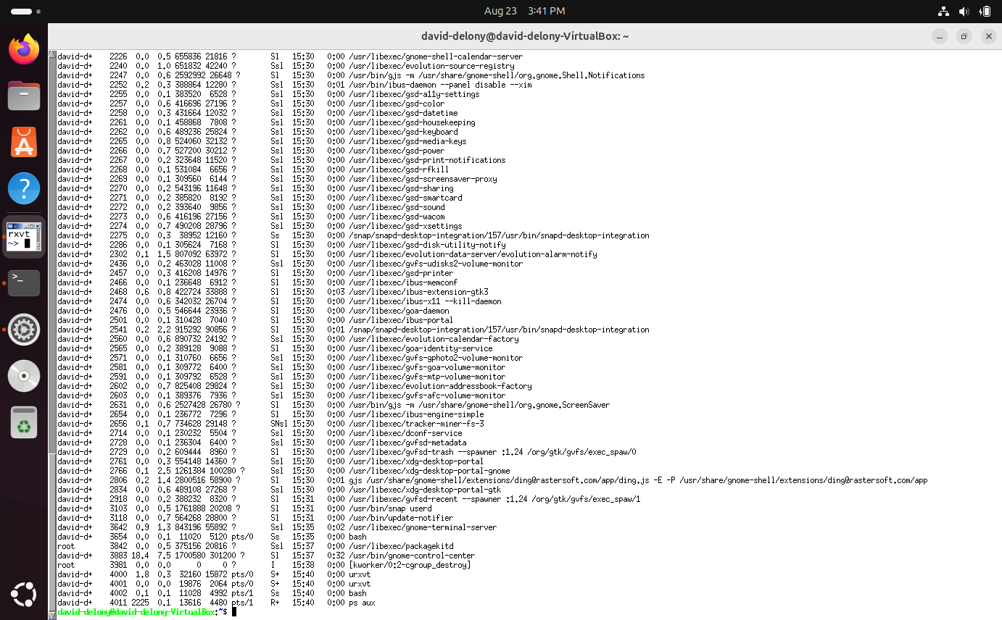Viewport: 1002px width, 620px height.
Task: Click the network icon in the top bar
Action: [943, 12]
